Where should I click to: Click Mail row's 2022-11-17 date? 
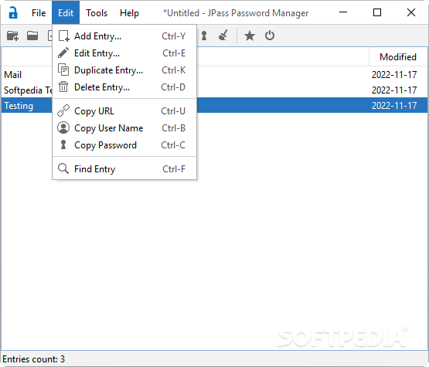pyautogui.click(x=394, y=75)
